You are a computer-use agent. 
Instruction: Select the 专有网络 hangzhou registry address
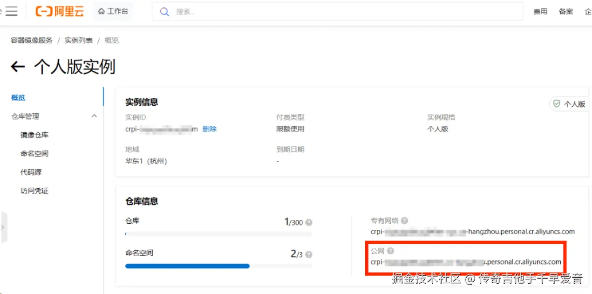tap(473, 232)
